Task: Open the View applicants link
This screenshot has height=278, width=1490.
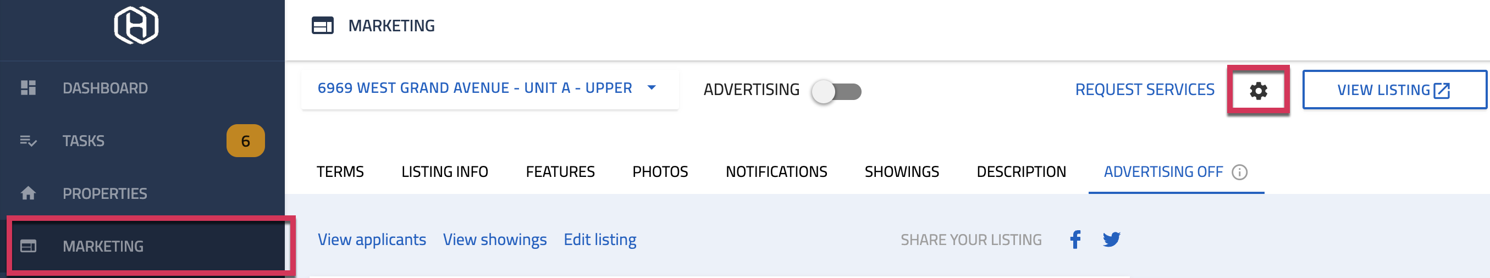Action: tap(371, 240)
